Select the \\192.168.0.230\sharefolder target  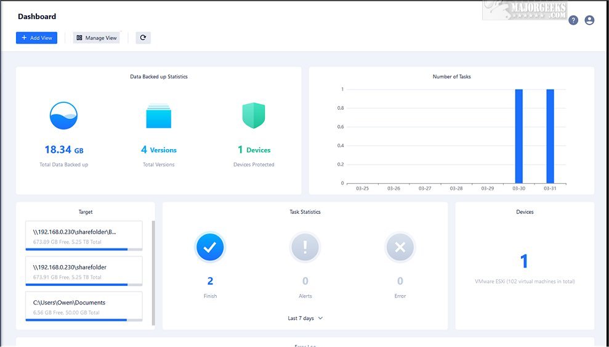84,271
